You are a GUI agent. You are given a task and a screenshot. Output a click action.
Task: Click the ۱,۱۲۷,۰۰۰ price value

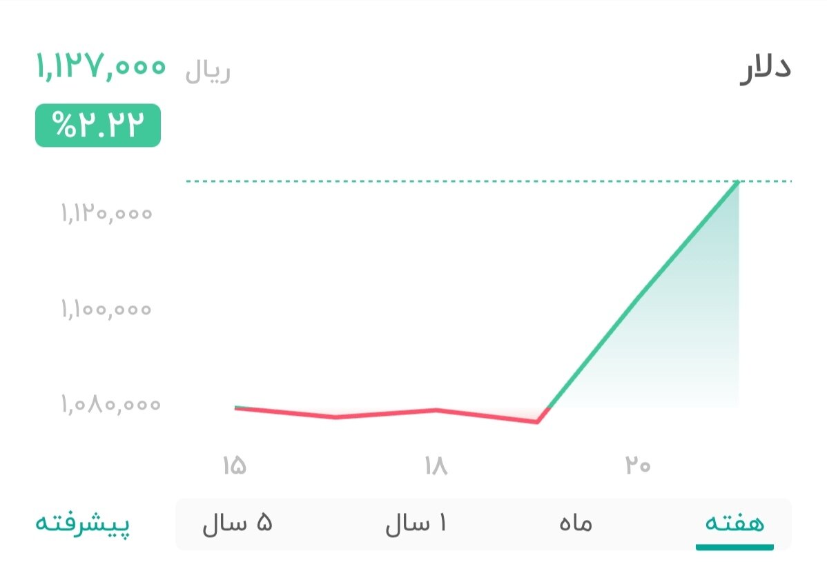click(99, 67)
